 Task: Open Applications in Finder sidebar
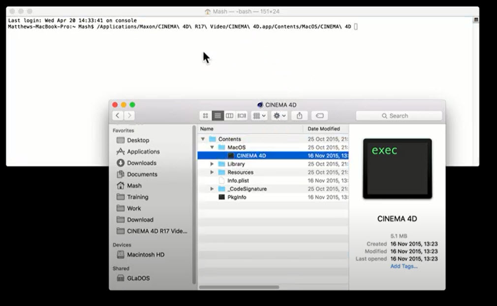(x=138, y=152)
